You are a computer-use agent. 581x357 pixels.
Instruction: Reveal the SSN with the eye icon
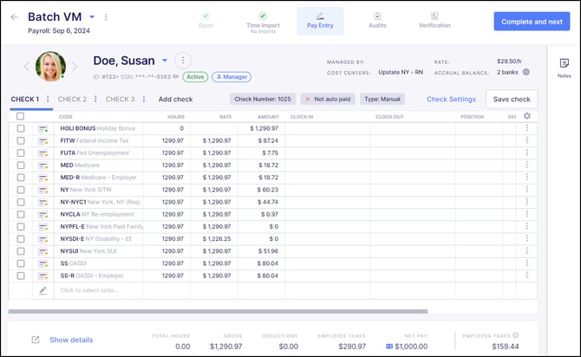(x=176, y=76)
